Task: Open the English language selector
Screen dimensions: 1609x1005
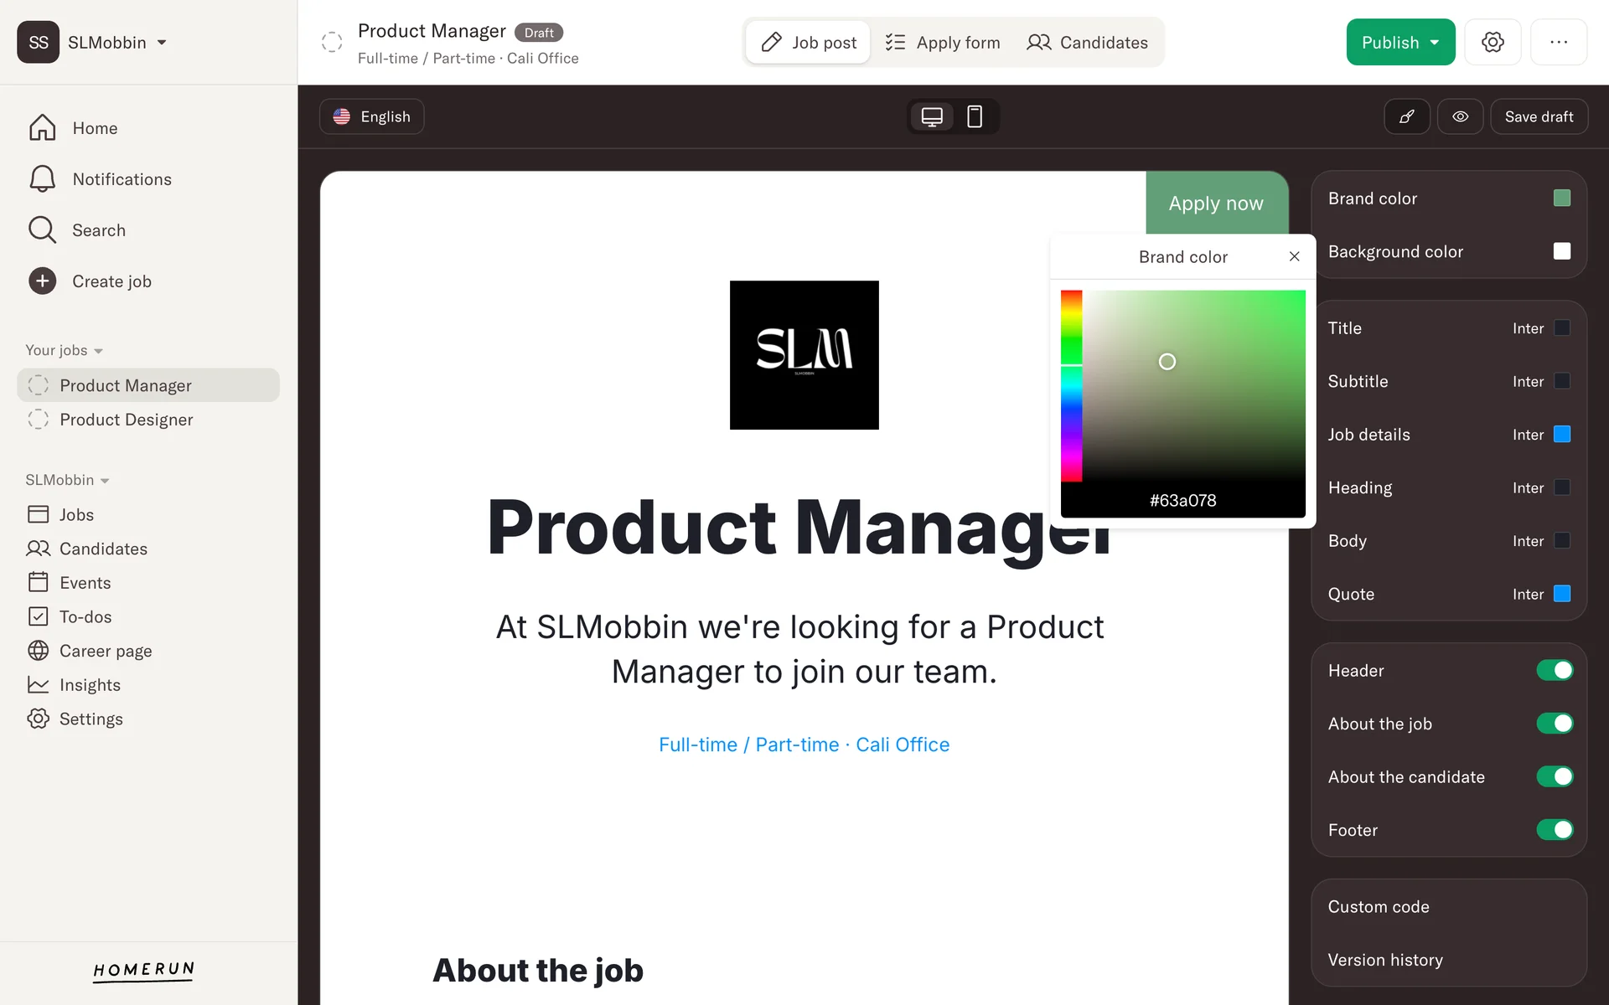Action: tap(371, 116)
